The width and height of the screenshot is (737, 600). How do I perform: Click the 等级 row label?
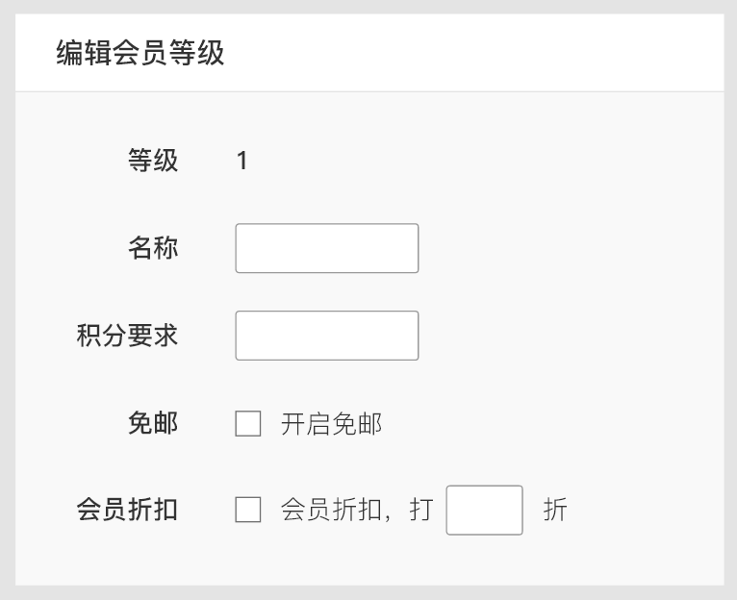(153, 161)
